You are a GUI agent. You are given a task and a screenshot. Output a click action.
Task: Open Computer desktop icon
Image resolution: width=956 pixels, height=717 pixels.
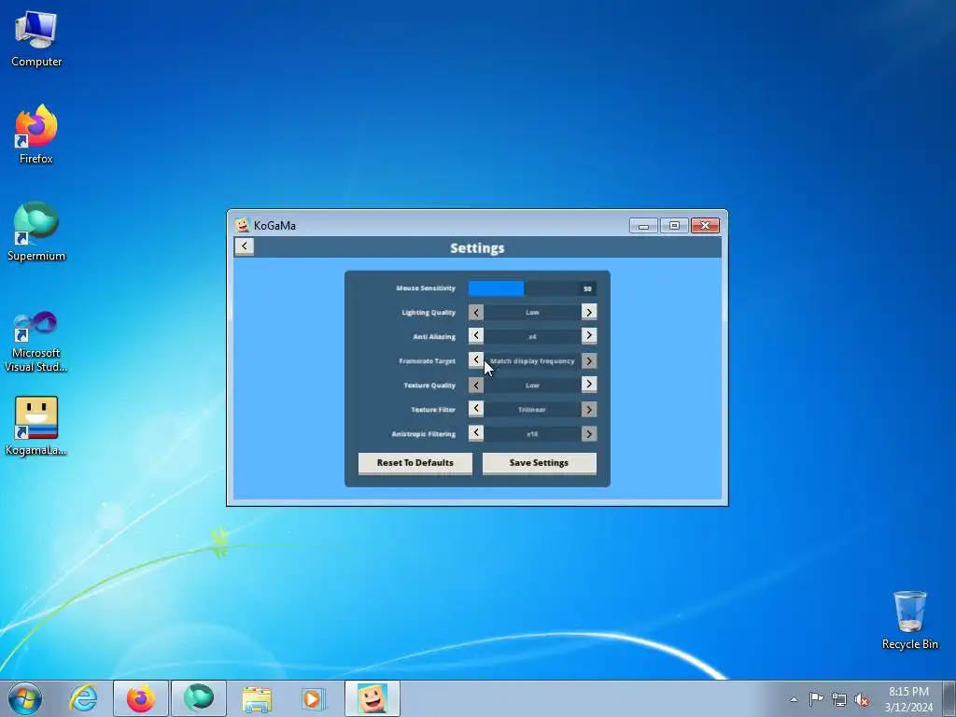coord(36,39)
